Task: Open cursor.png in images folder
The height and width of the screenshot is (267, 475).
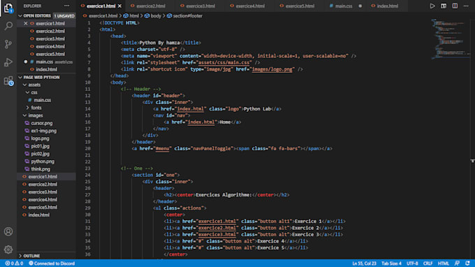Action: 41,123
